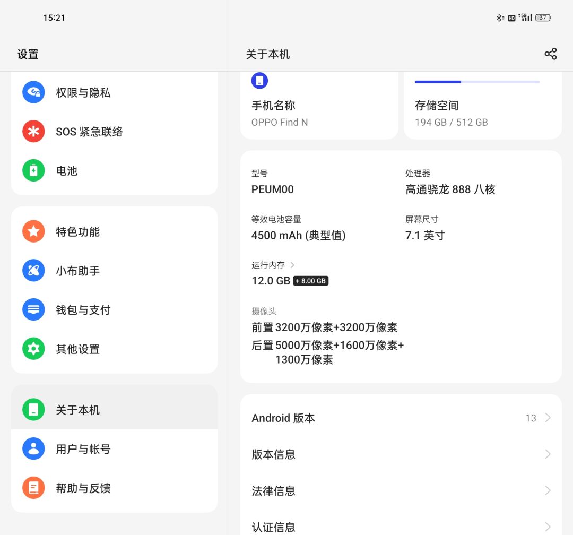
Task: Select SOS 紧急联络 menu entry
Action: click(115, 131)
